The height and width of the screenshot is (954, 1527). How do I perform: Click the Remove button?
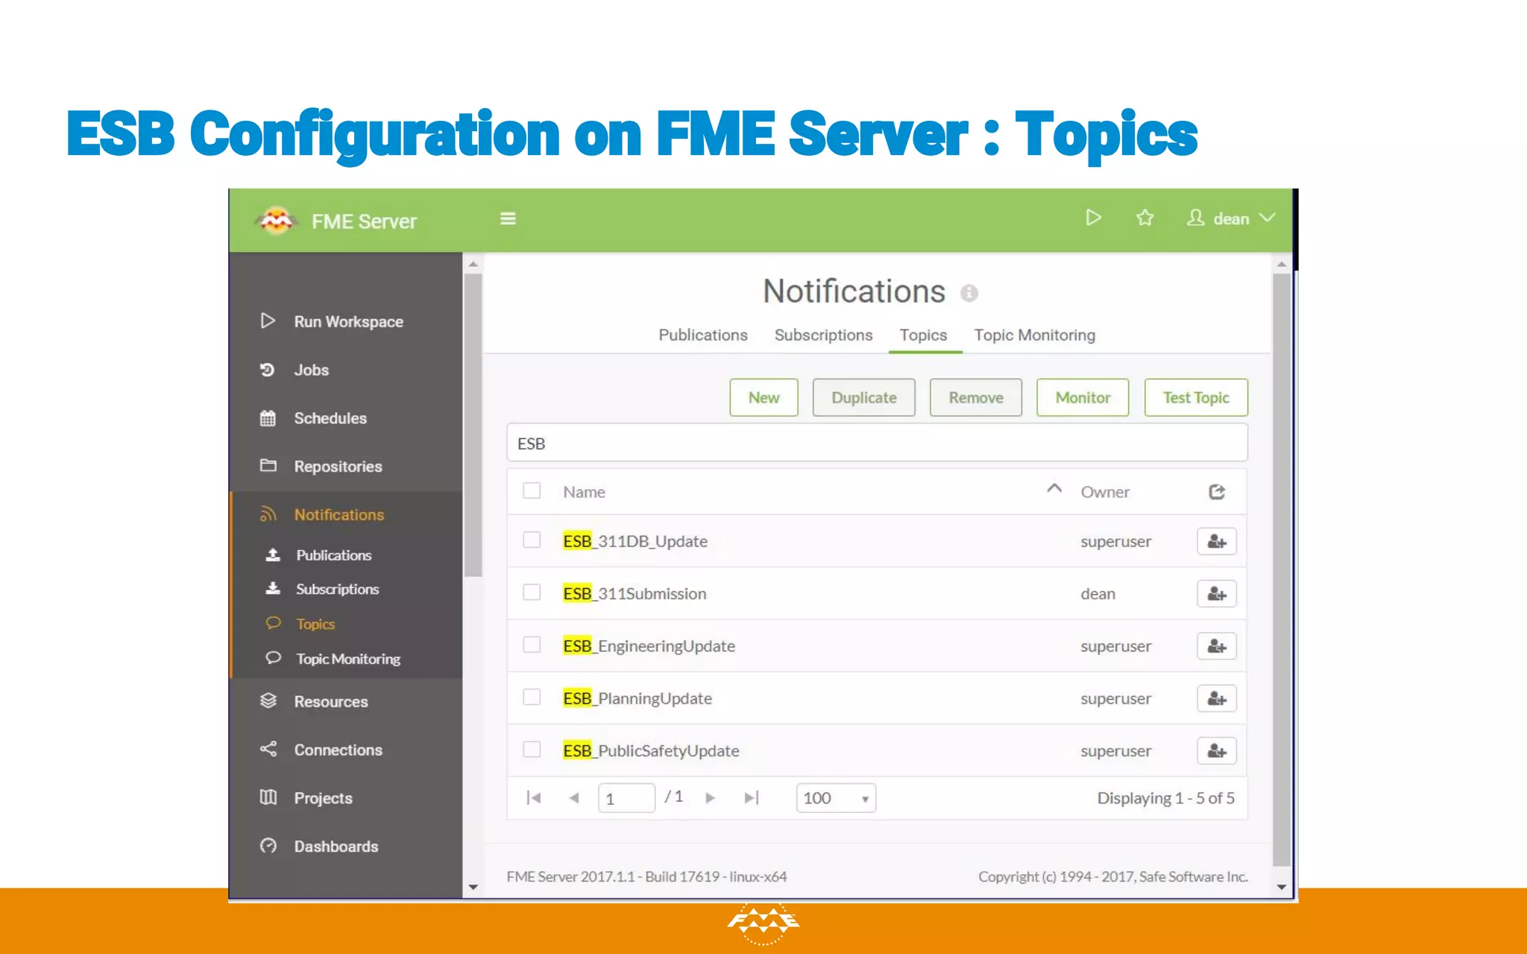[x=975, y=398]
